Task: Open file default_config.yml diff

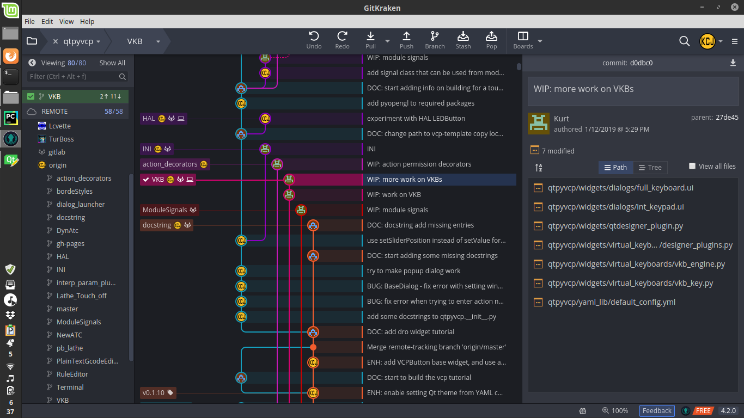Action: tap(612, 302)
